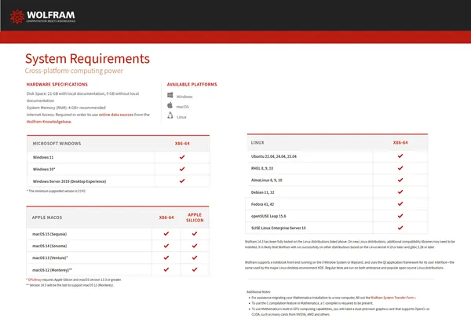
Task: Click the Windows platform icon
Action: coord(170,95)
